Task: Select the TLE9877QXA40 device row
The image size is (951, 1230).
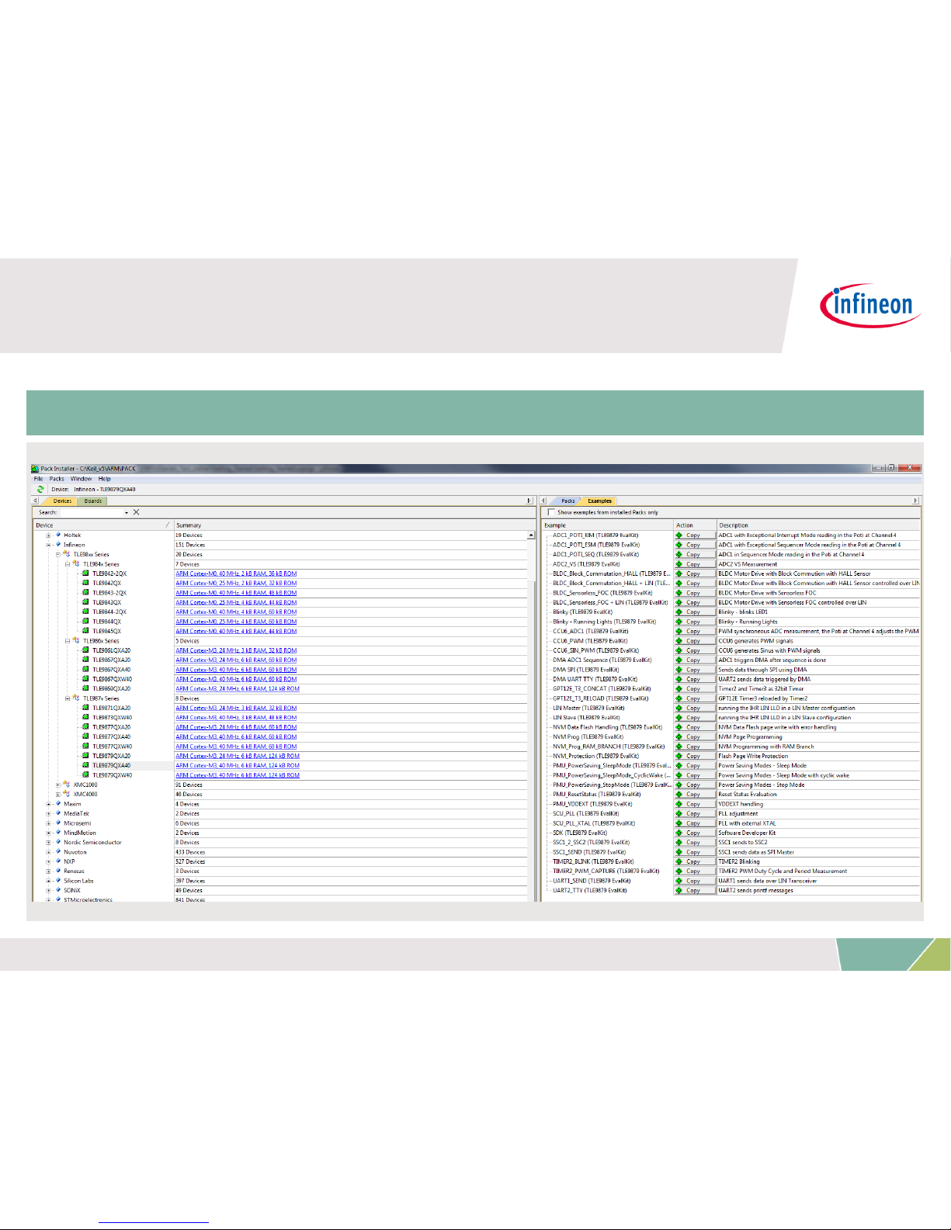Action: [112, 737]
